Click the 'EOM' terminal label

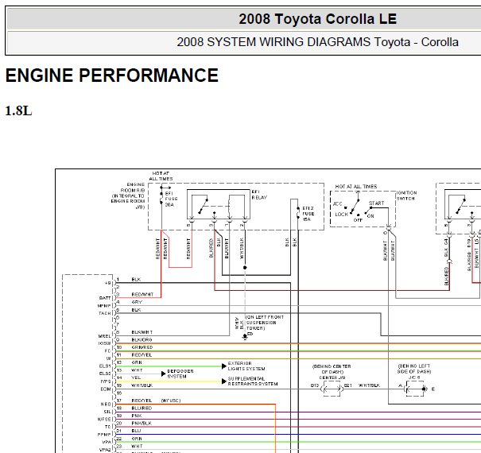click(x=106, y=389)
